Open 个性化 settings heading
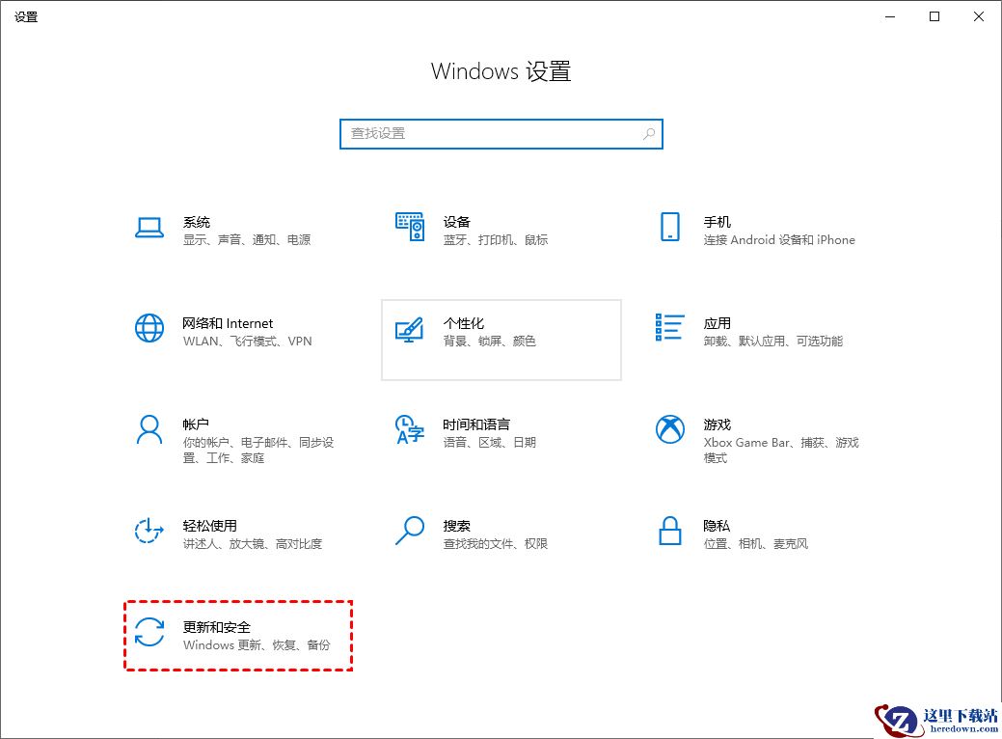 463,323
